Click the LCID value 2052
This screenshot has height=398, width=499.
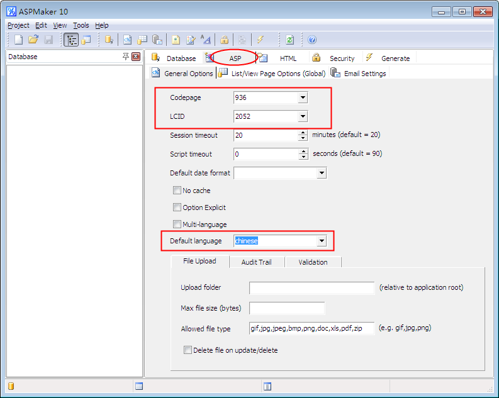coord(243,116)
